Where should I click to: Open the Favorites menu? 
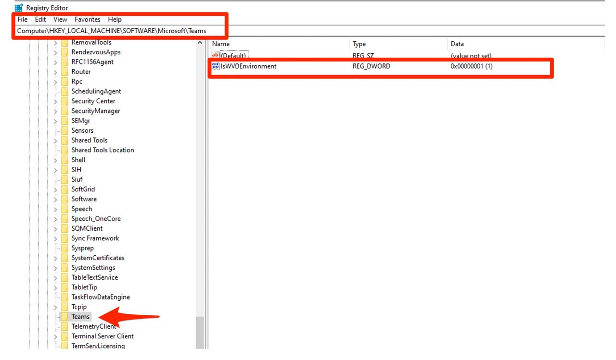pos(87,20)
